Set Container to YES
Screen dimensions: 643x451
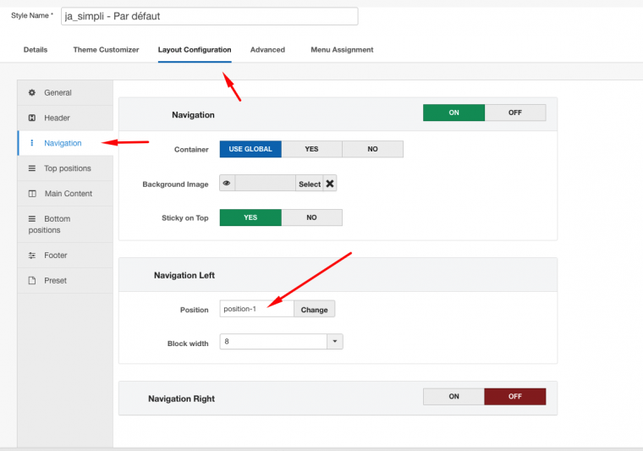tap(311, 149)
